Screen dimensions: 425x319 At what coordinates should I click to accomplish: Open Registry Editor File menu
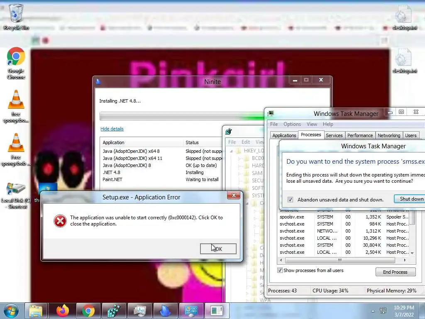click(x=232, y=142)
